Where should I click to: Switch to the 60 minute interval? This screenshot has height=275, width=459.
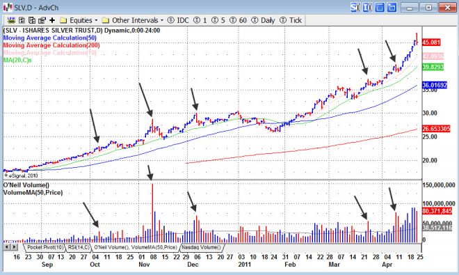[x=238, y=20]
